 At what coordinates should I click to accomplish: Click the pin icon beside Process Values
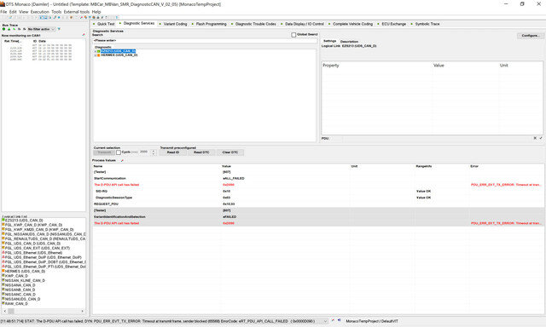point(122,161)
